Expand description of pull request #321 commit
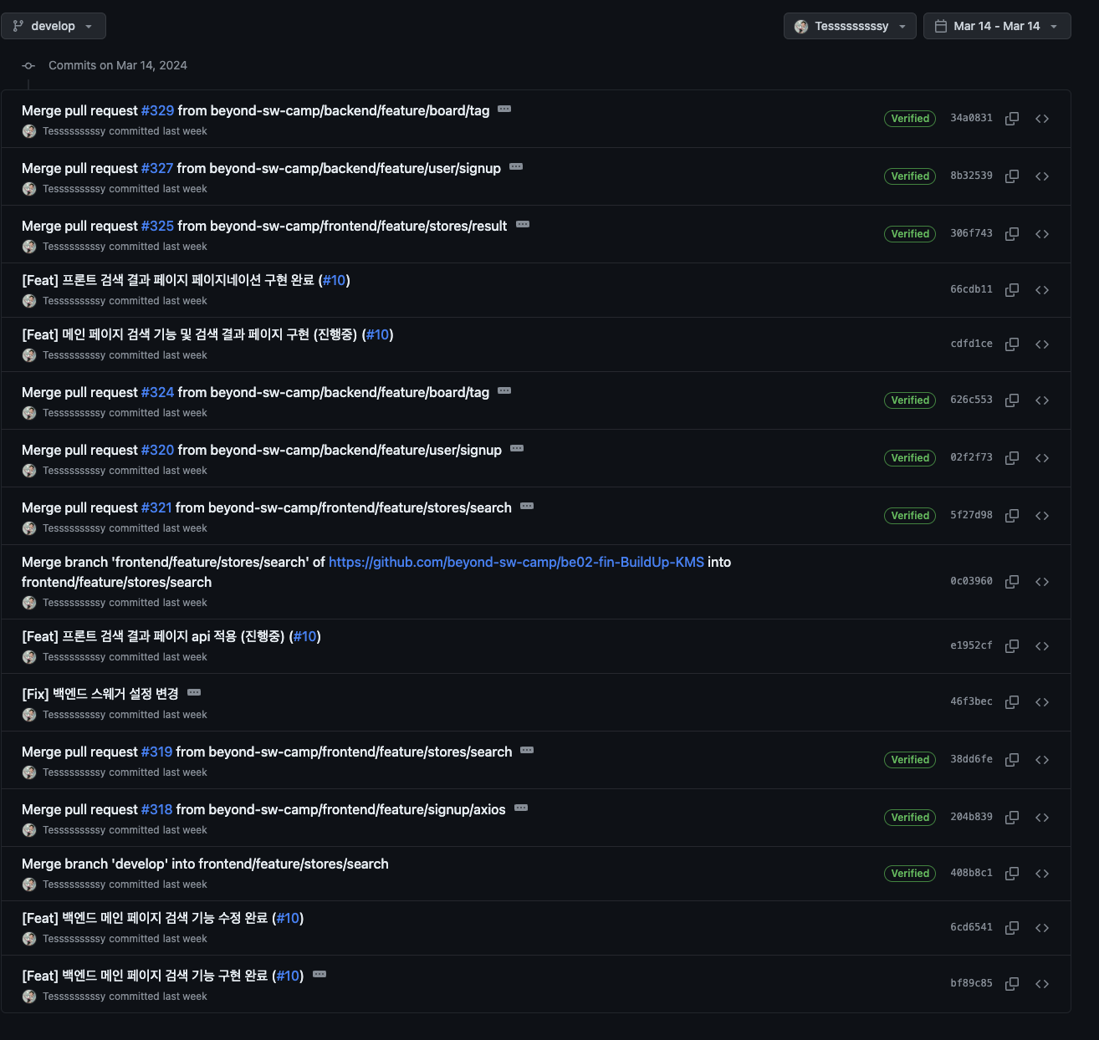1099x1040 pixels. [x=527, y=507]
